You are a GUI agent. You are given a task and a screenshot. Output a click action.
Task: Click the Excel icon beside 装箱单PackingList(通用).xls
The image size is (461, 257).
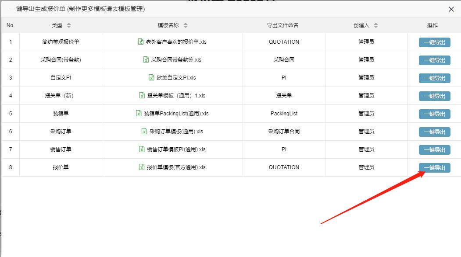pyautogui.click(x=139, y=114)
